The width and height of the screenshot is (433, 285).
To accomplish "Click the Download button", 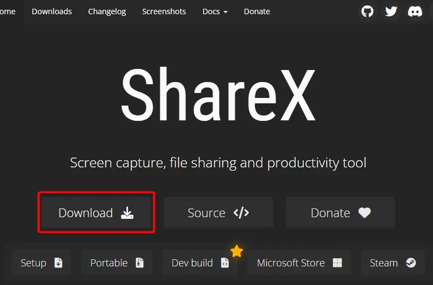I will (96, 213).
